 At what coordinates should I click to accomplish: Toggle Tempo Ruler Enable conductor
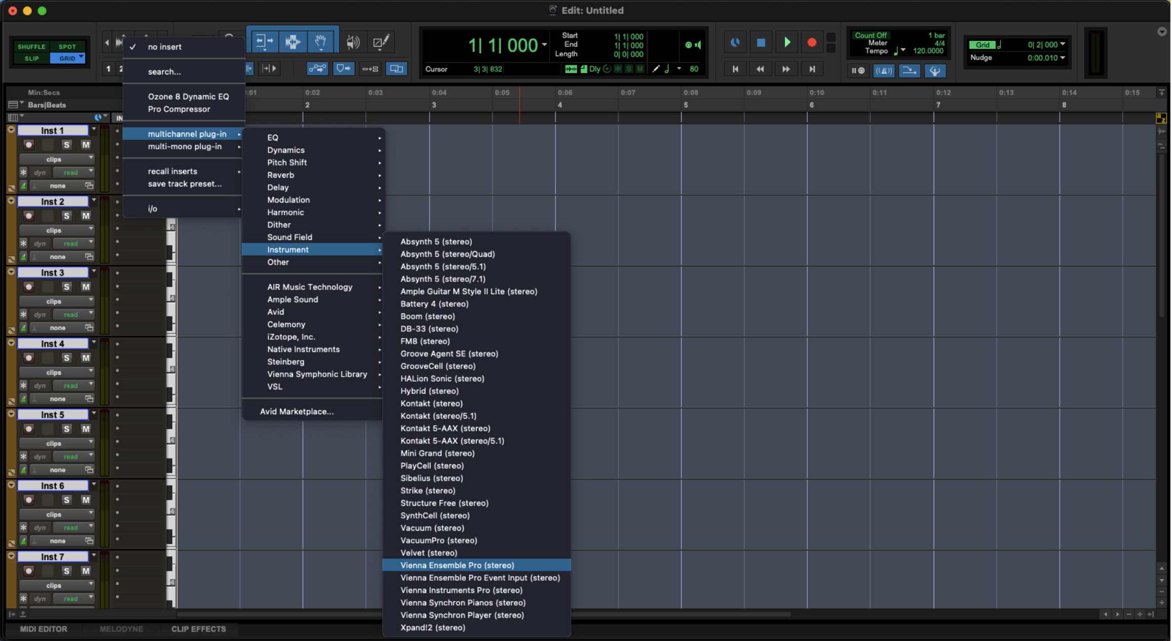pyautogui.click(x=935, y=70)
